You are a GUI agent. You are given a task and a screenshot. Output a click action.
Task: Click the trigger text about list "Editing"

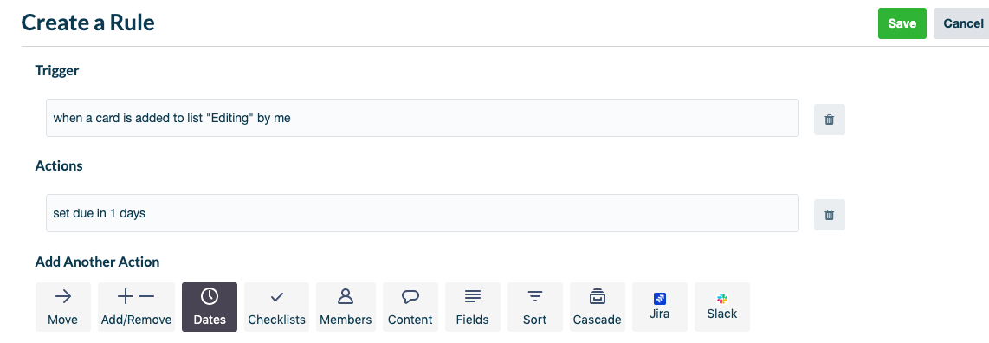click(171, 118)
